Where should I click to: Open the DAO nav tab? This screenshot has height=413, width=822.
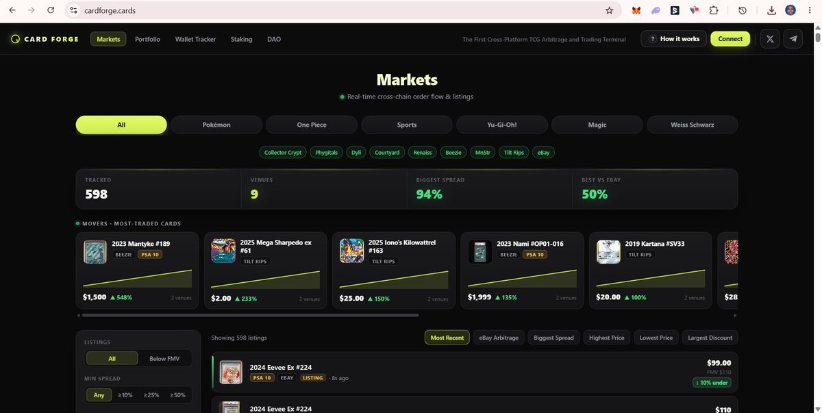pos(274,39)
